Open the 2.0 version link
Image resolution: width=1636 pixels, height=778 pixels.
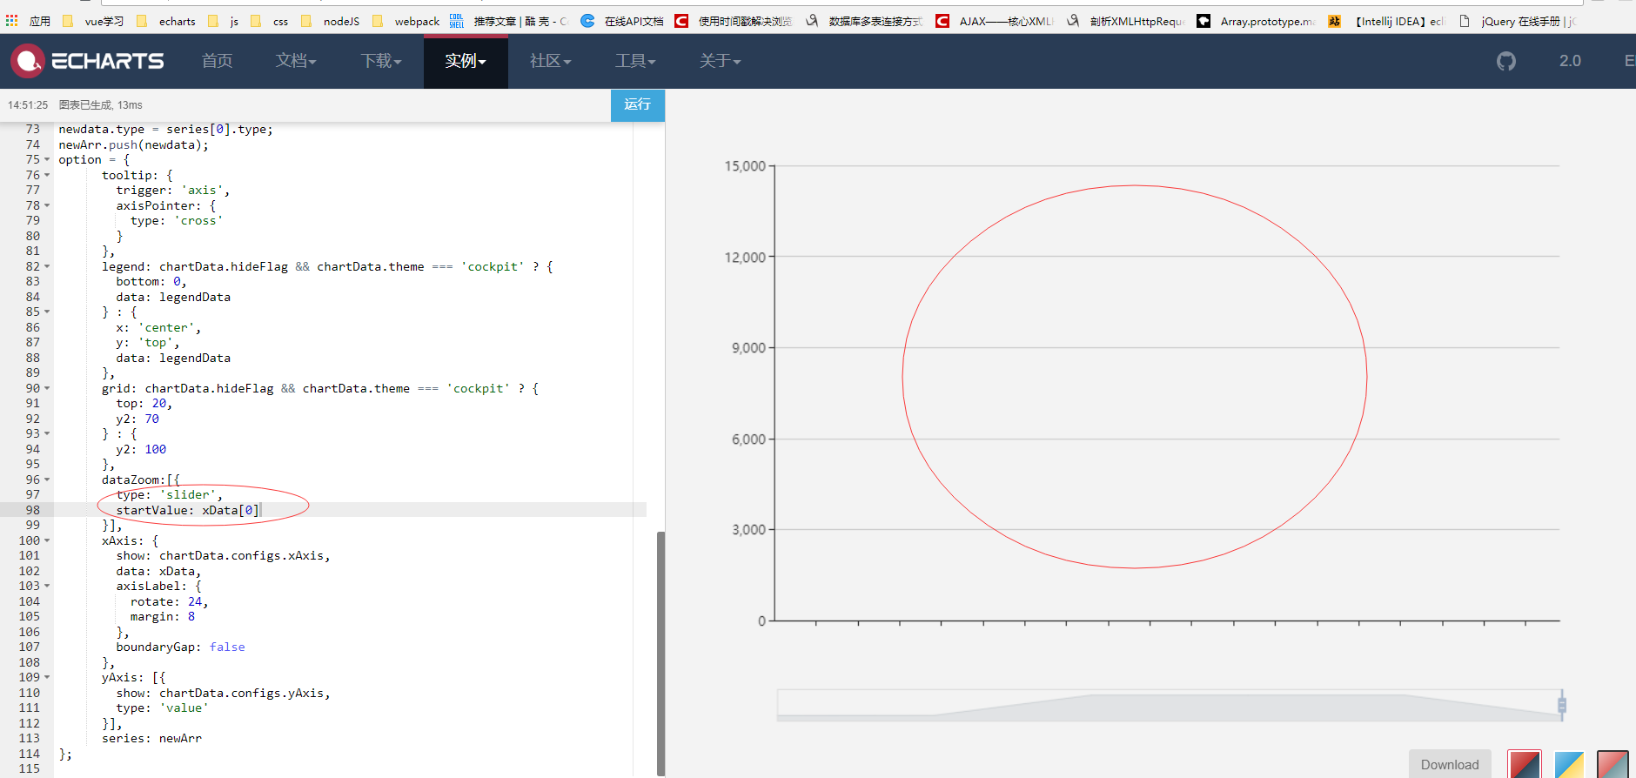click(1570, 61)
